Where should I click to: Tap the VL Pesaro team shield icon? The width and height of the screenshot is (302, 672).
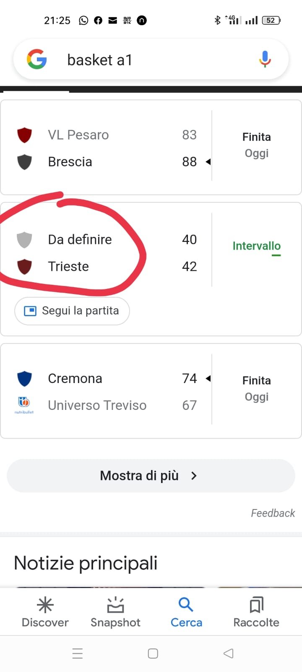coord(24,135)
